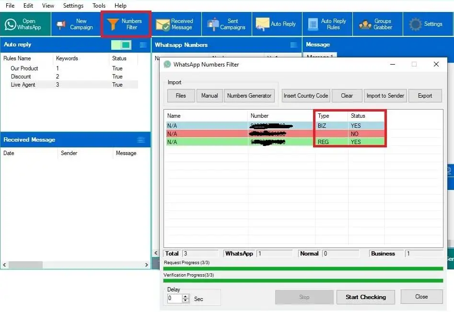Click the Business count field
This screenshot has height=312, width=454.
pos(424,254)
